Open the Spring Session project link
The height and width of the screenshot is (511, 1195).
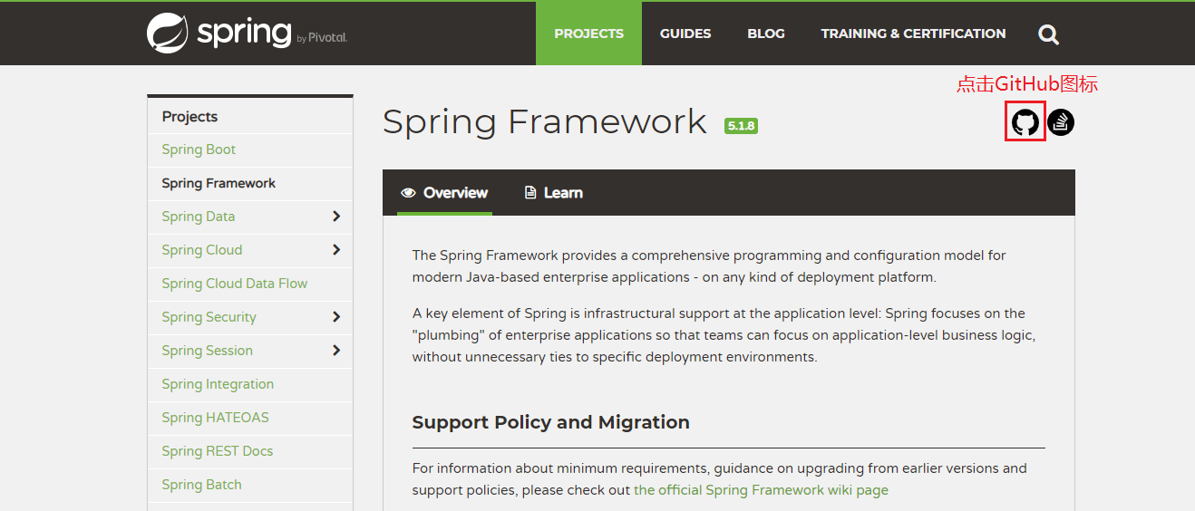207,351
